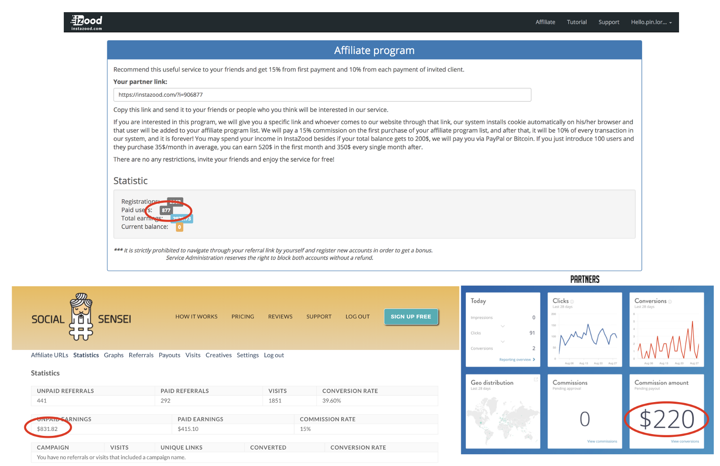Viewport: 720px width, 466px height.
Task: Open the Tutorial menu item
Action: 577,22
